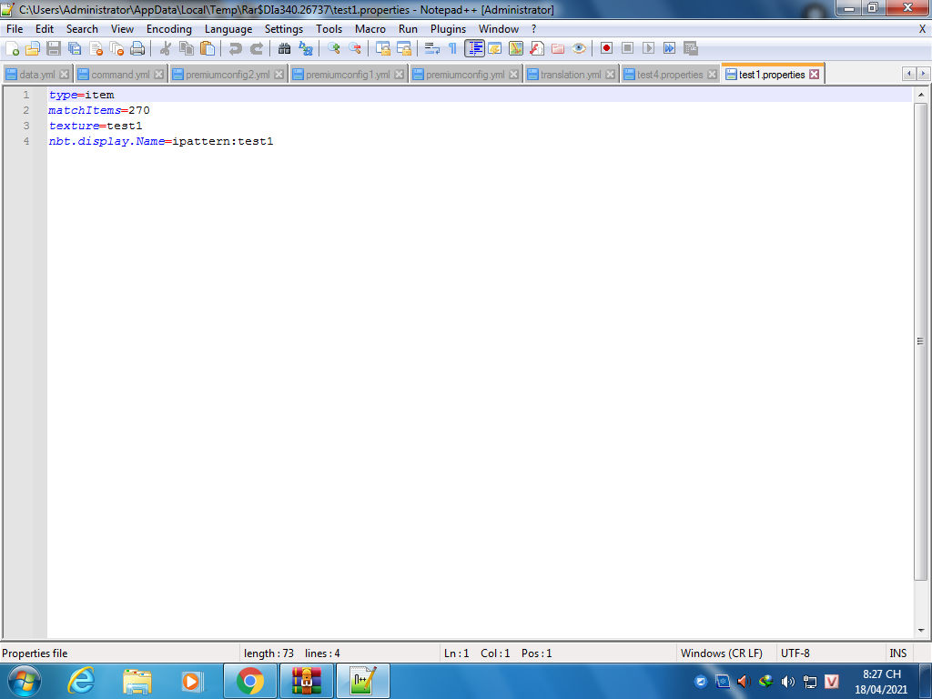This screenshot has width=932, height=699.
Task: Run macro multiple times icon
Action: pyautogui.click(x=669, y=49)
